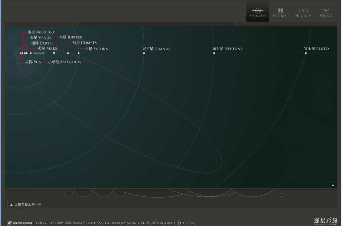Select the Mercury label
Viewport: 342px width, 226px height.
point(41,32)
